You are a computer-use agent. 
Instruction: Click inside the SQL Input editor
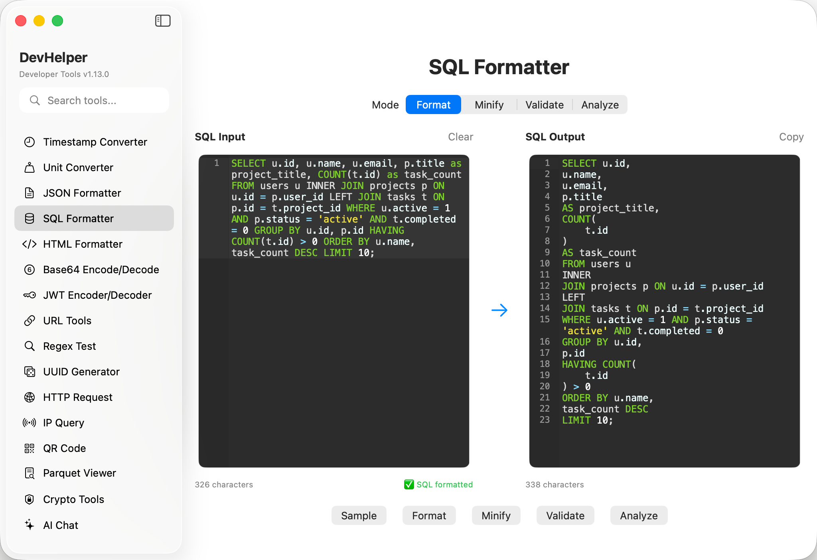(347, 359)
